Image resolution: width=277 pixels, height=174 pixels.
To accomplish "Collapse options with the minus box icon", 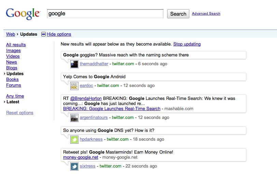I will pyautogui.click(x=43, y=34).
